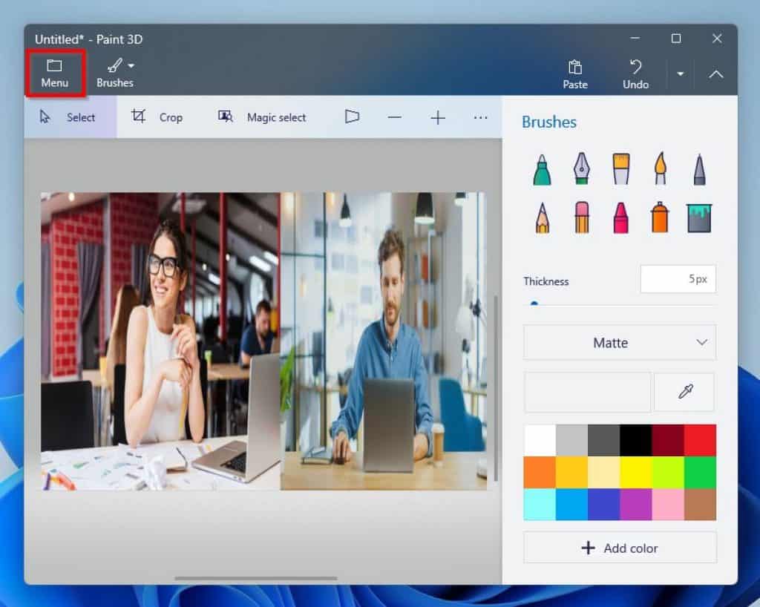This screenshot has height=607, width=760.
Task: Select the orange Spray can
Action: [660, 217]
